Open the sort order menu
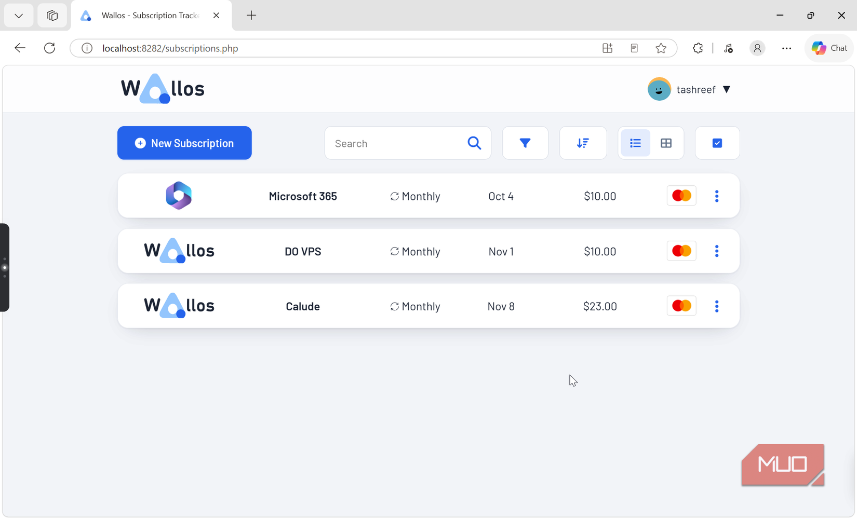This screenshot has width=857, height=519. (x=583, y=143)
